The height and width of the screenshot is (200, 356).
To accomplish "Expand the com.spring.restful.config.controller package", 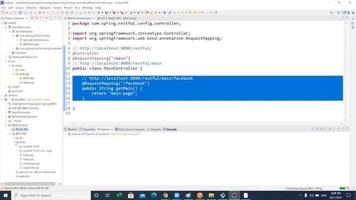I will click(x=13, y=48).
